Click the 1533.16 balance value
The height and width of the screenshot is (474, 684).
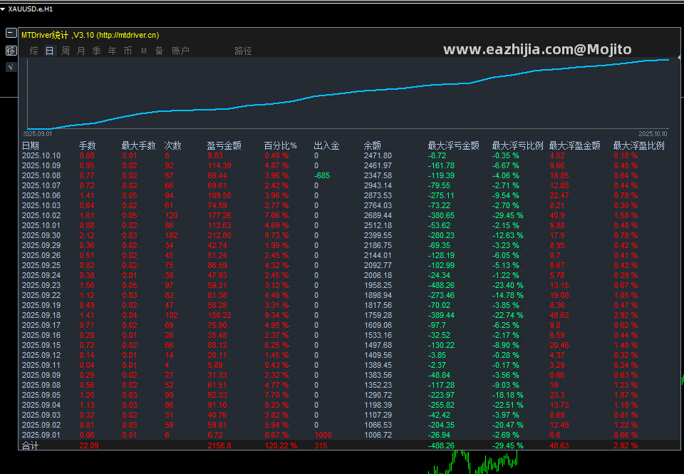(x=378, y=335)
